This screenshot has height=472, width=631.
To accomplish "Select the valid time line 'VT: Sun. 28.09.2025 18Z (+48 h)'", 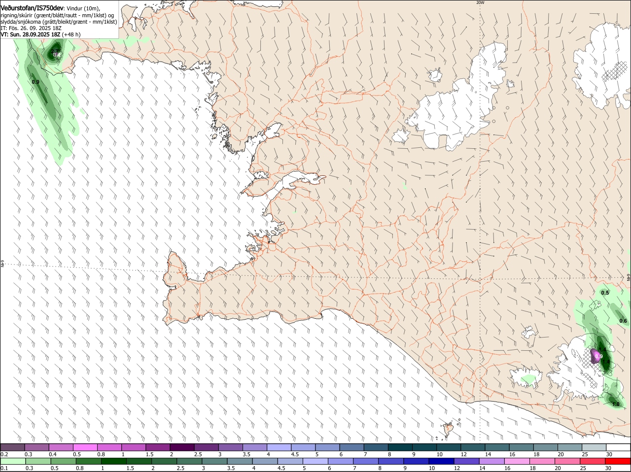I will (x=40, y=34).
